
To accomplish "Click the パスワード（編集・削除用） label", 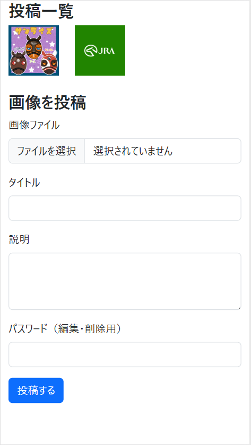I will coord(65,328).
